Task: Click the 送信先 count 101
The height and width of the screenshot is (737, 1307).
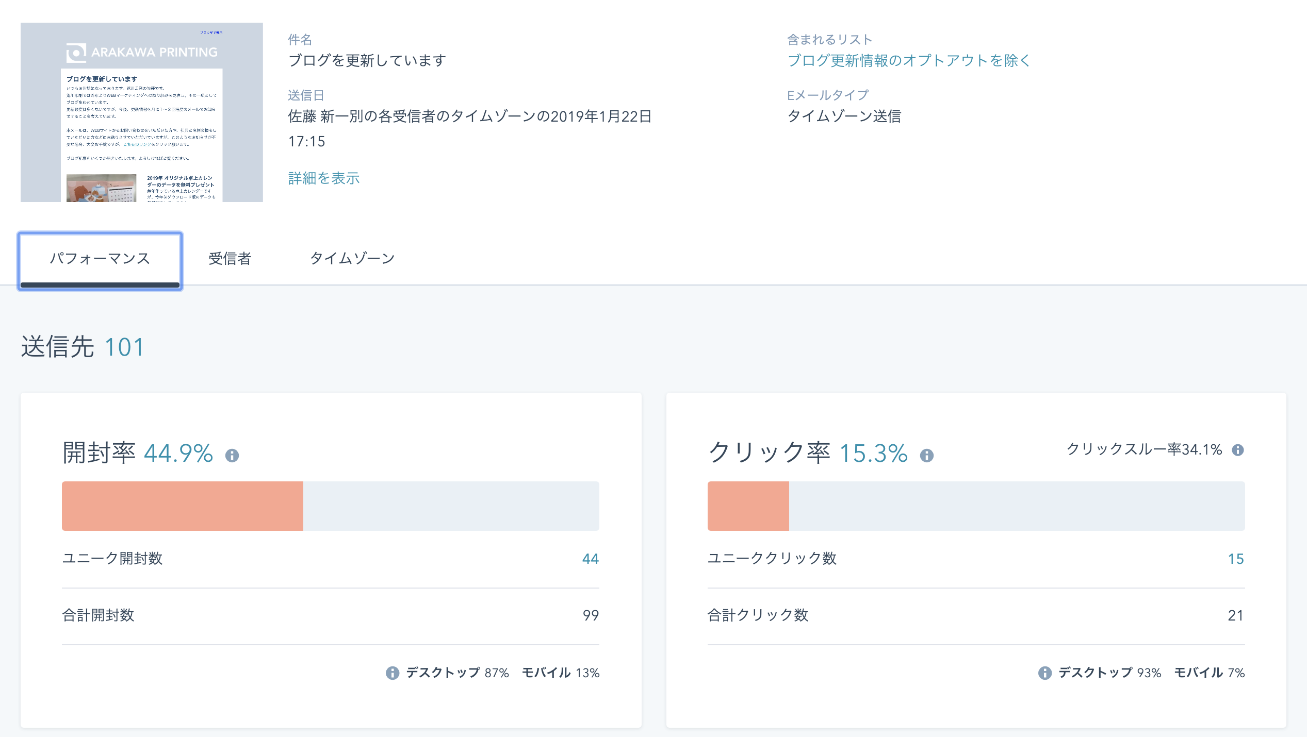Action: (x=124, y=347)
